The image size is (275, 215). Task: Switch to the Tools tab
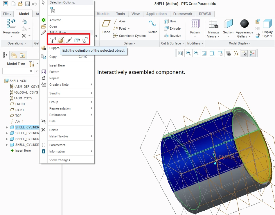[120, 14]
